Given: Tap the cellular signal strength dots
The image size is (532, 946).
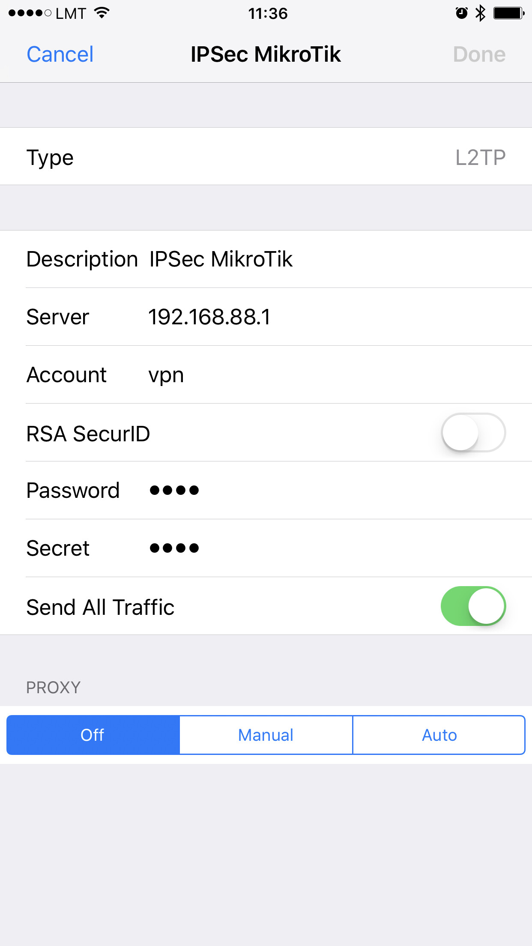Looking at the screenshot, I should pyautogui.click(x=30, y=13).
